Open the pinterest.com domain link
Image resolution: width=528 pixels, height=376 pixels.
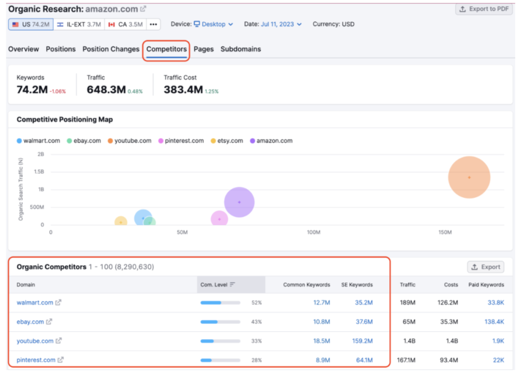click(36, 360)
